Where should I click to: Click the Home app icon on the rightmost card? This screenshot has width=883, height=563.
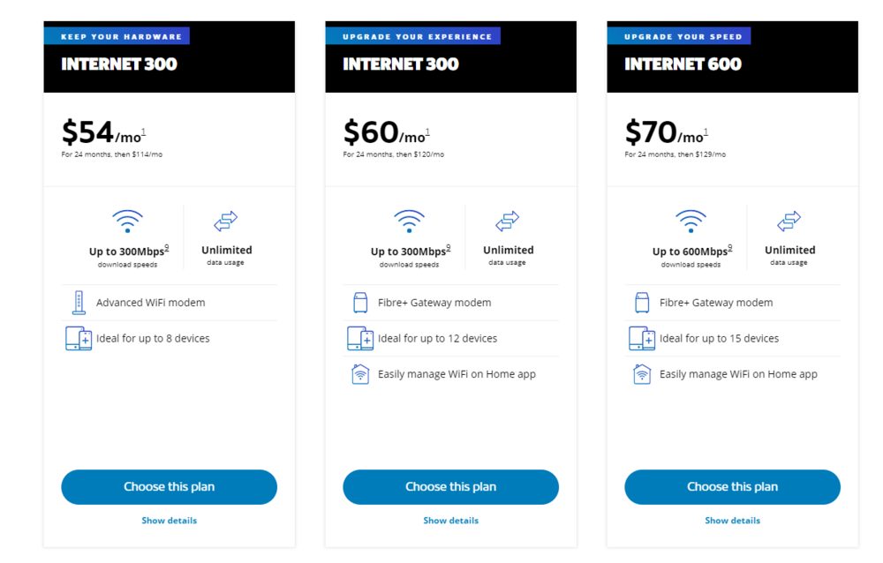[642, 373]
